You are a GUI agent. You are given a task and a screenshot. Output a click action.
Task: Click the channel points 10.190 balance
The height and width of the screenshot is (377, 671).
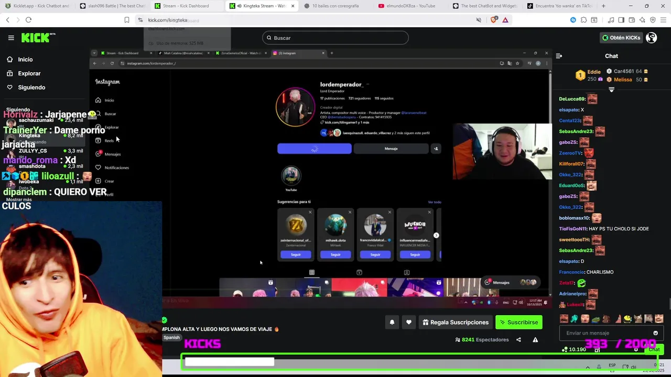click(574, 350)
